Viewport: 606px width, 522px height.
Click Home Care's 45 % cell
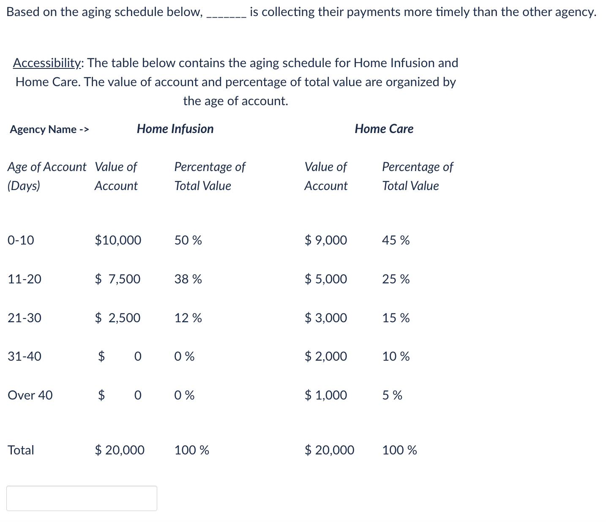(x=395, y=240)
